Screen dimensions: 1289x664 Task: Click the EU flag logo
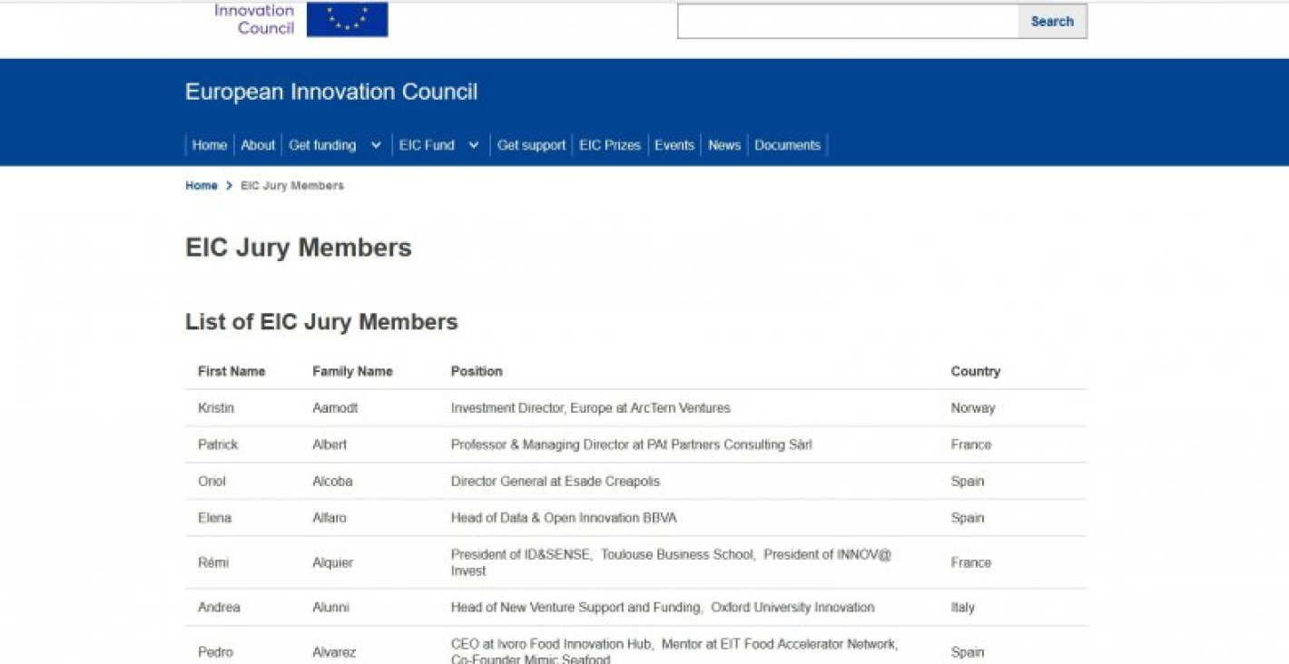point(347,19)
